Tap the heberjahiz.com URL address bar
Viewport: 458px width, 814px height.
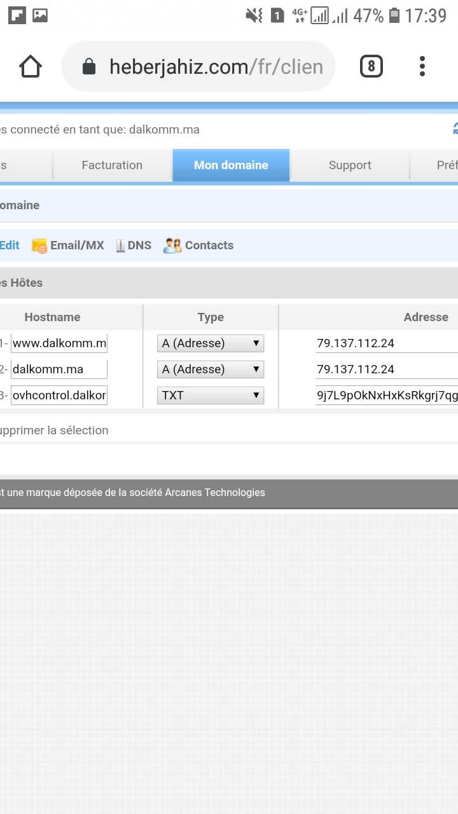[x=215, y=67]
